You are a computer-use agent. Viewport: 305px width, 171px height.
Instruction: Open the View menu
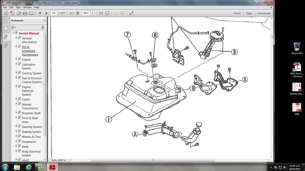(x=18, y=7)
